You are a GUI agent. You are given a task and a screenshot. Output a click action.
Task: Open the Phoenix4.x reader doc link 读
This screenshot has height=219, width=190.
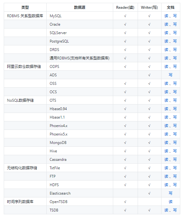[x=166, y=126]
